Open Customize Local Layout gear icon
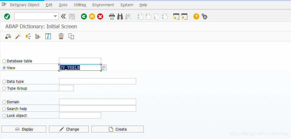 pyautogui.click(x=204, y=16)
